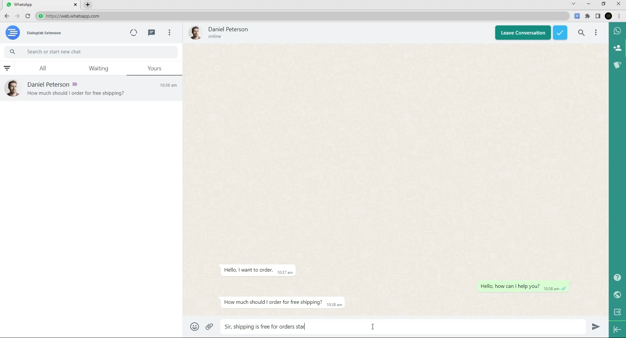Click the refresh status icon in left header
The image size is (626, 338).
tap(133, 33)
